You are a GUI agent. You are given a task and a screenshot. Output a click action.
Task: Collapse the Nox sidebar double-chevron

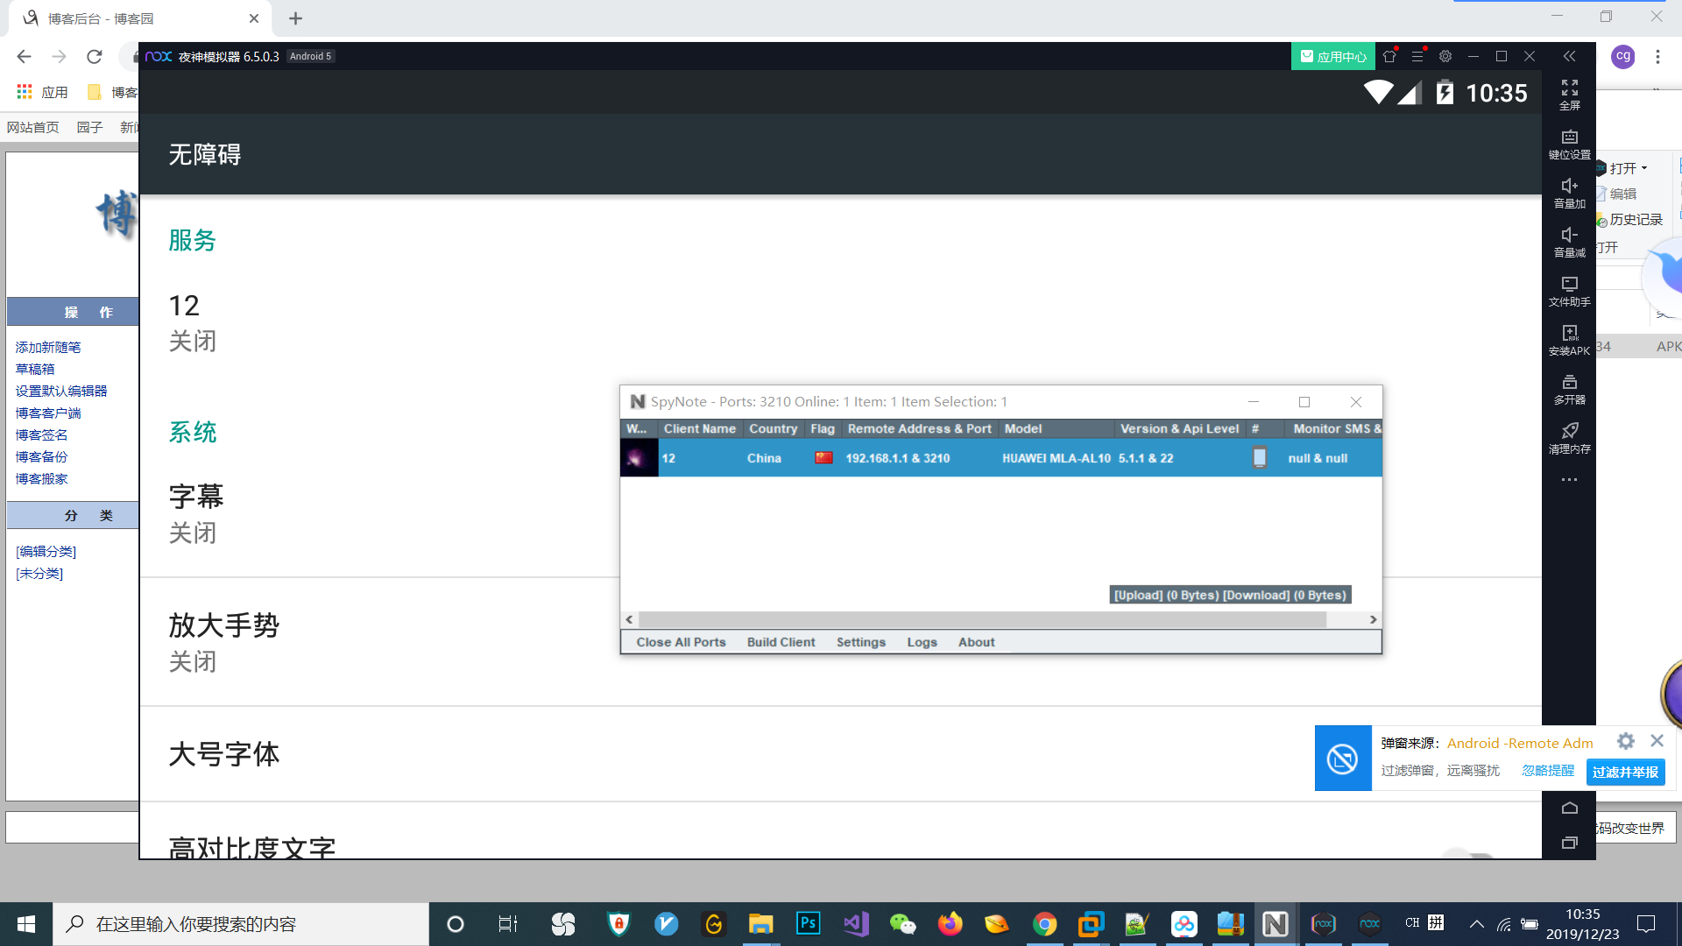(1569, 56)
